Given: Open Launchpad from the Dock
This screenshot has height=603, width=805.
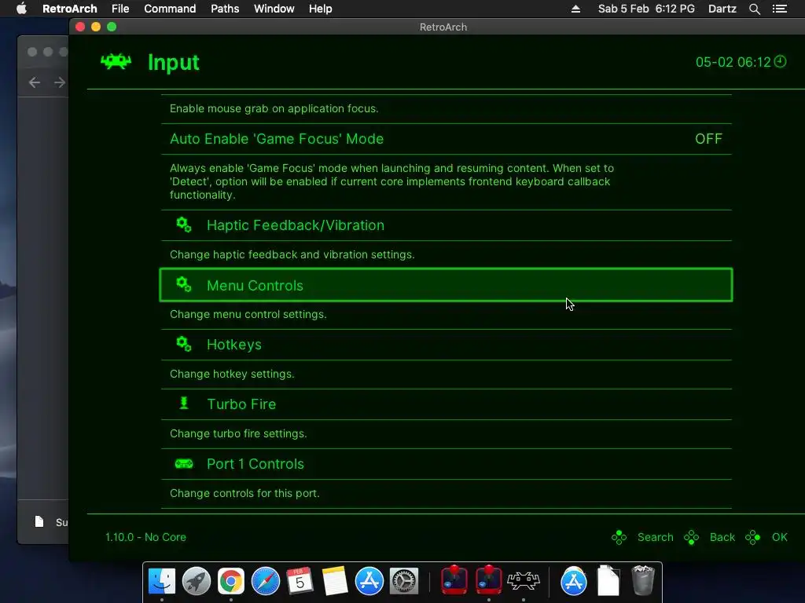Looking at the screenshot, I should pos(196,581).
